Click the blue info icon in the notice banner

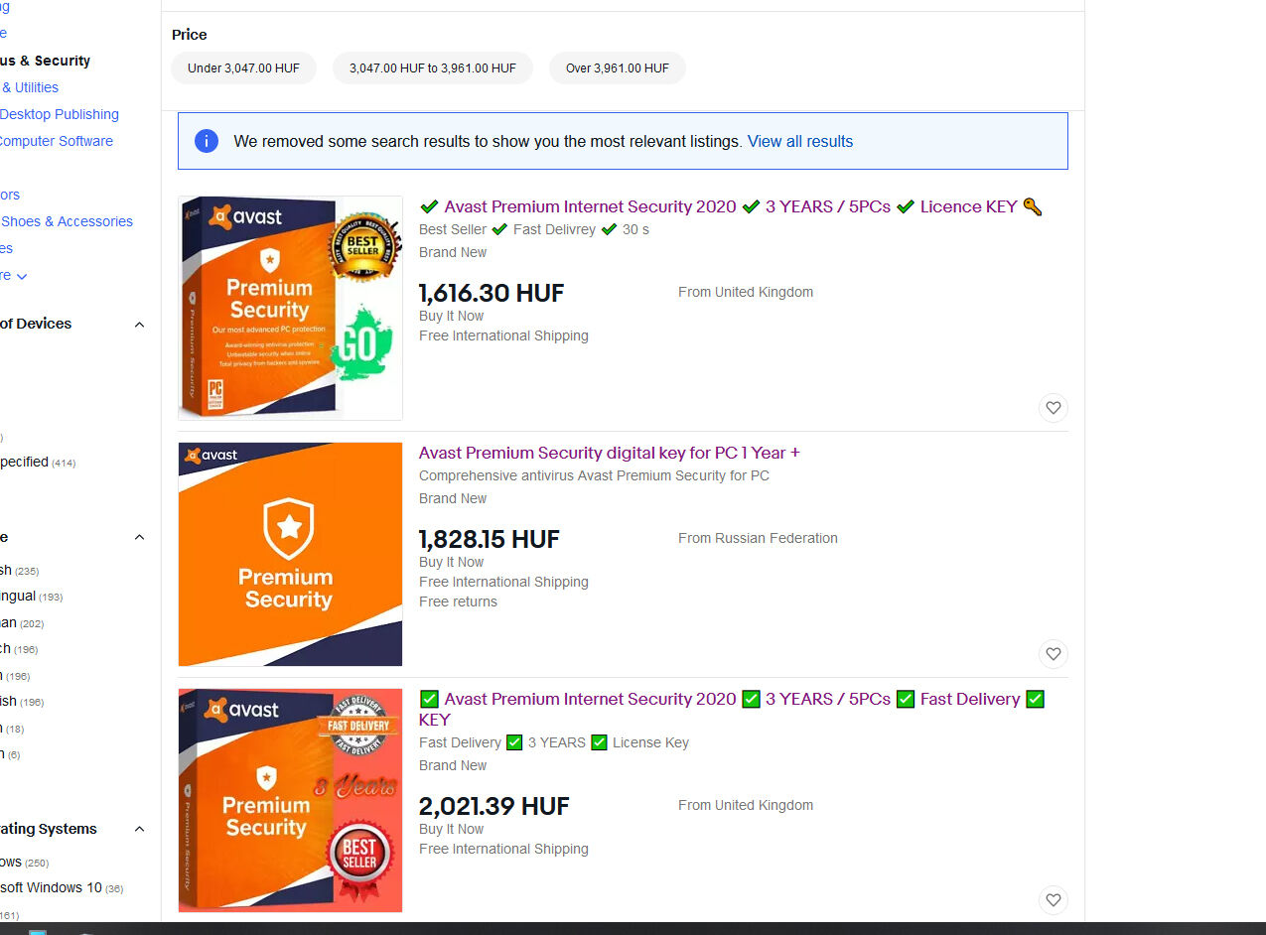coord(207,141)
